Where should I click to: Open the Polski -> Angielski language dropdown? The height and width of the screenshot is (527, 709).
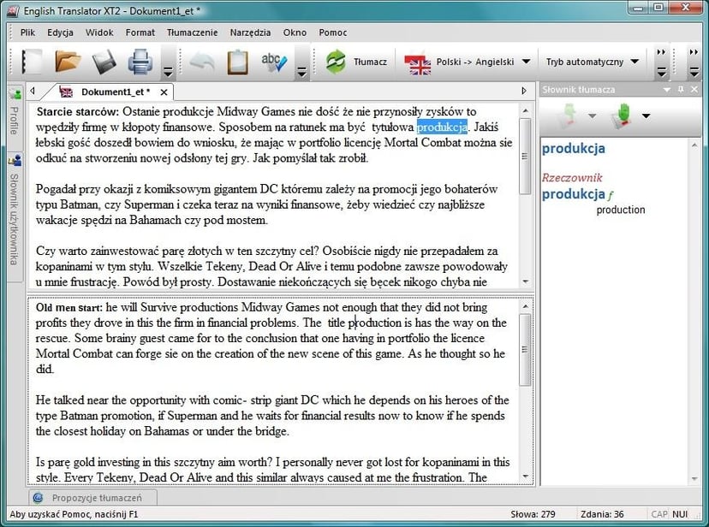[x=527, y=62]
